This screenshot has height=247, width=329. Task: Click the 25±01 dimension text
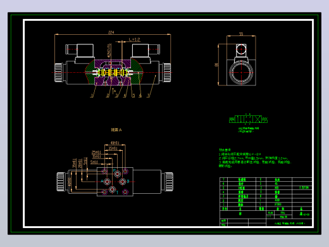point(96,152)
